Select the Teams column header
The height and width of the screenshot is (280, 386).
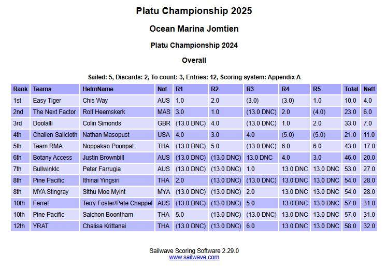coord(42,89)
